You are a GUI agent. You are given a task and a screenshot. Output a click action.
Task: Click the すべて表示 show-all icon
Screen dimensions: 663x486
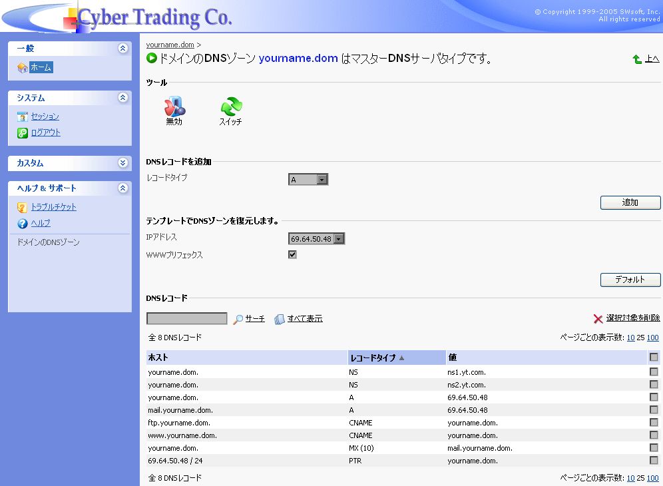[280, 320]
